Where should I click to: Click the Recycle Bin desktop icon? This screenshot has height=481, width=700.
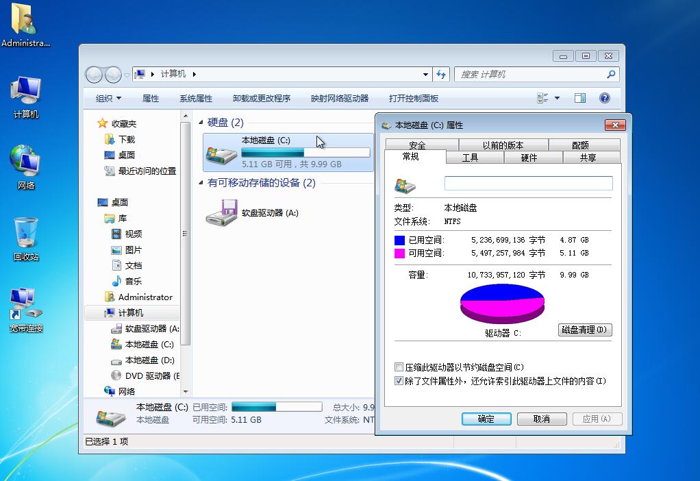pos(26,235)
